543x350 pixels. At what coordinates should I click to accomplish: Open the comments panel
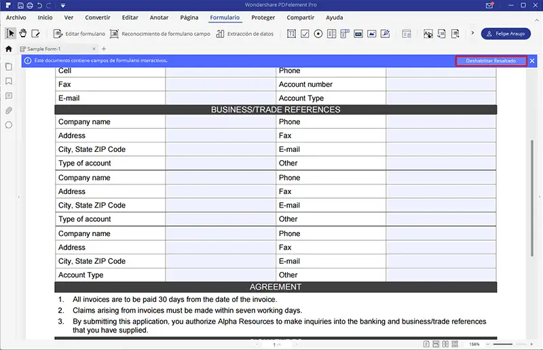(x=9, y=96)
